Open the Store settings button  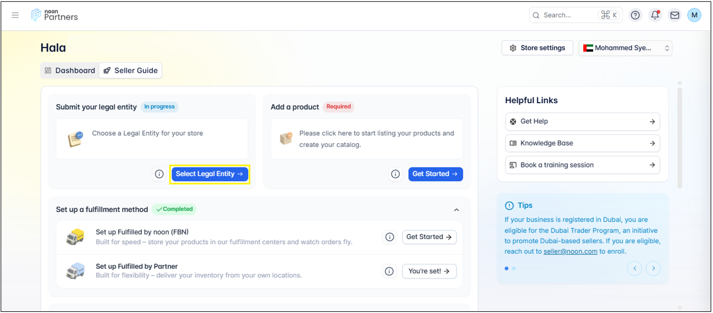537,48
